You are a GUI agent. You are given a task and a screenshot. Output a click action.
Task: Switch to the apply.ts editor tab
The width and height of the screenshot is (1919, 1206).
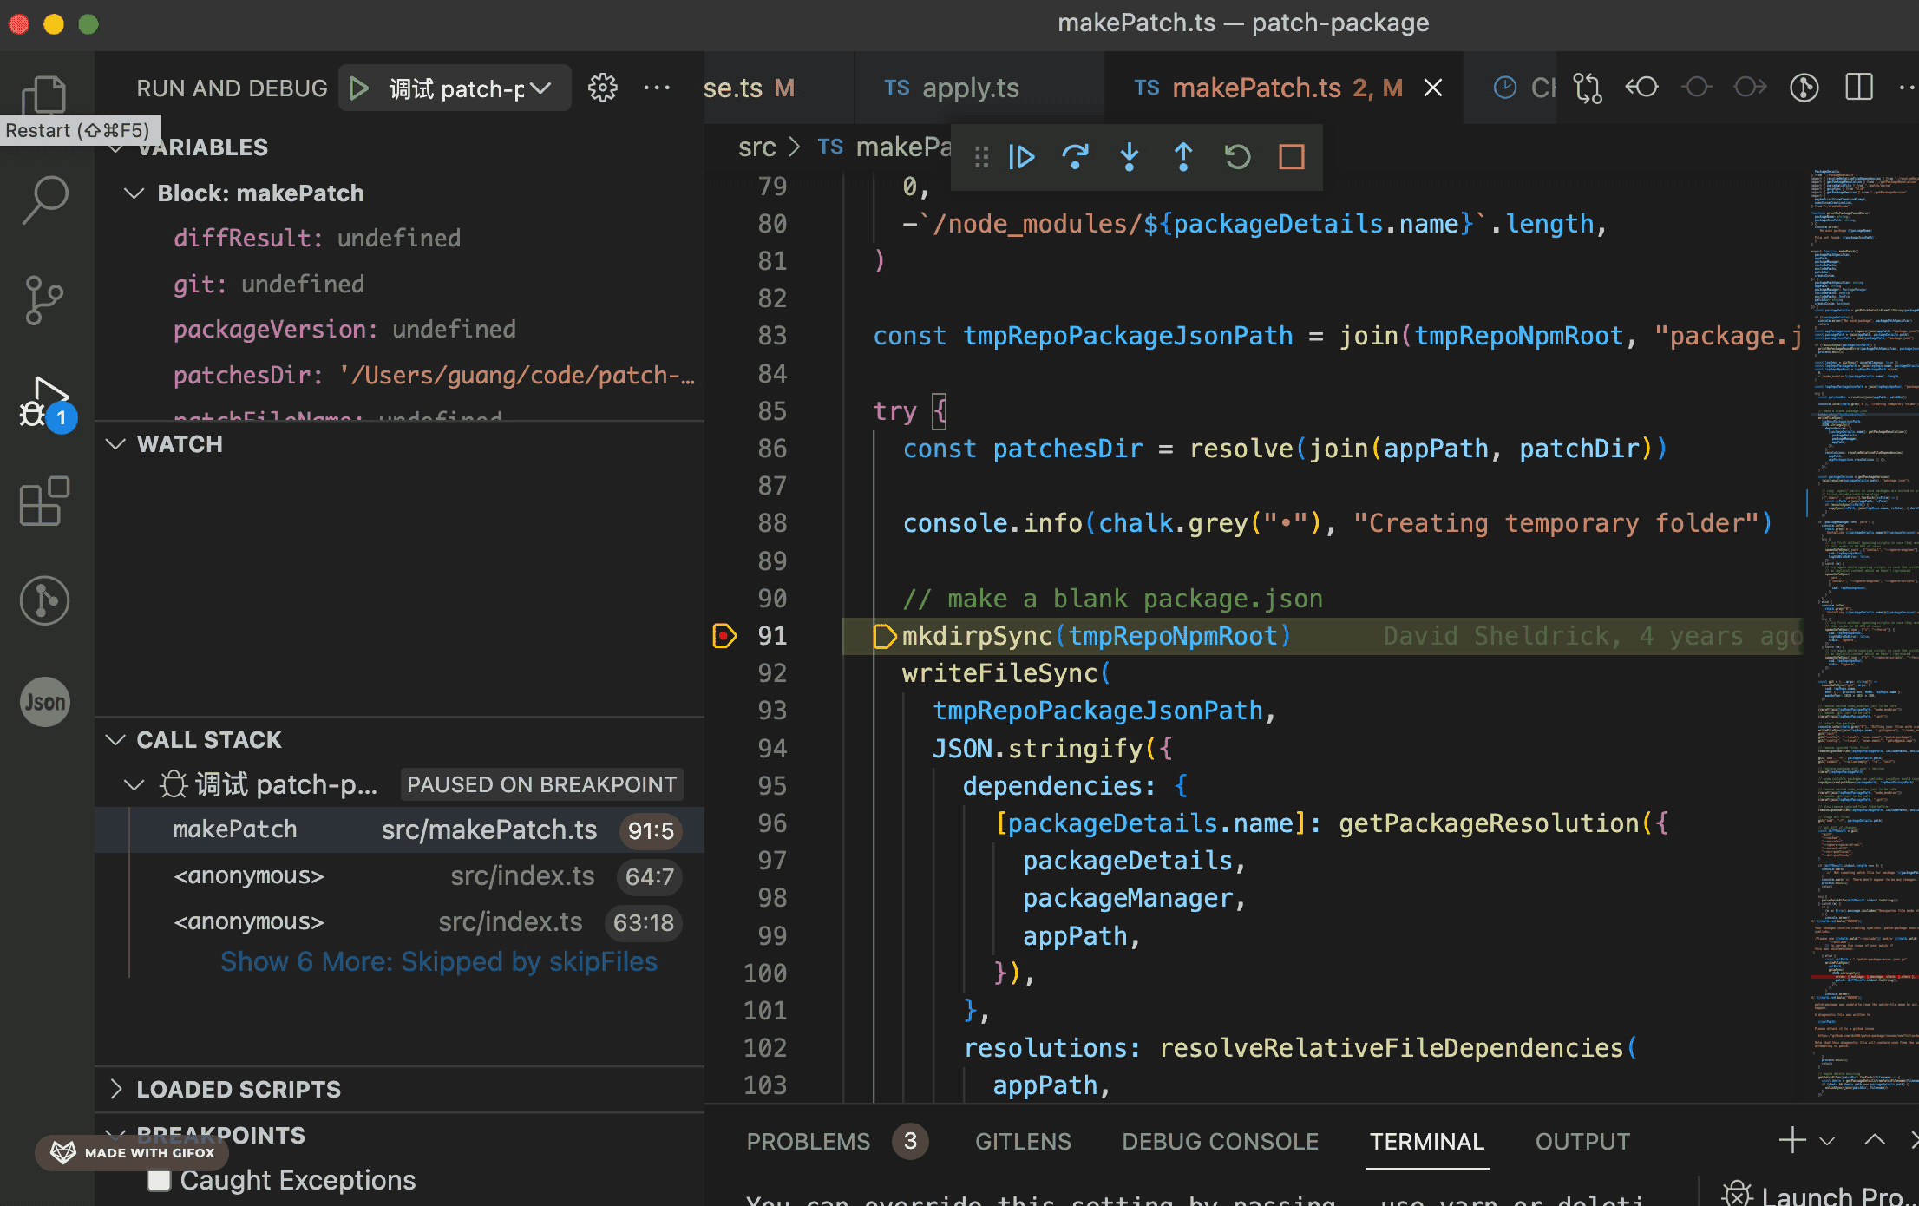click(x=970, y=88)
